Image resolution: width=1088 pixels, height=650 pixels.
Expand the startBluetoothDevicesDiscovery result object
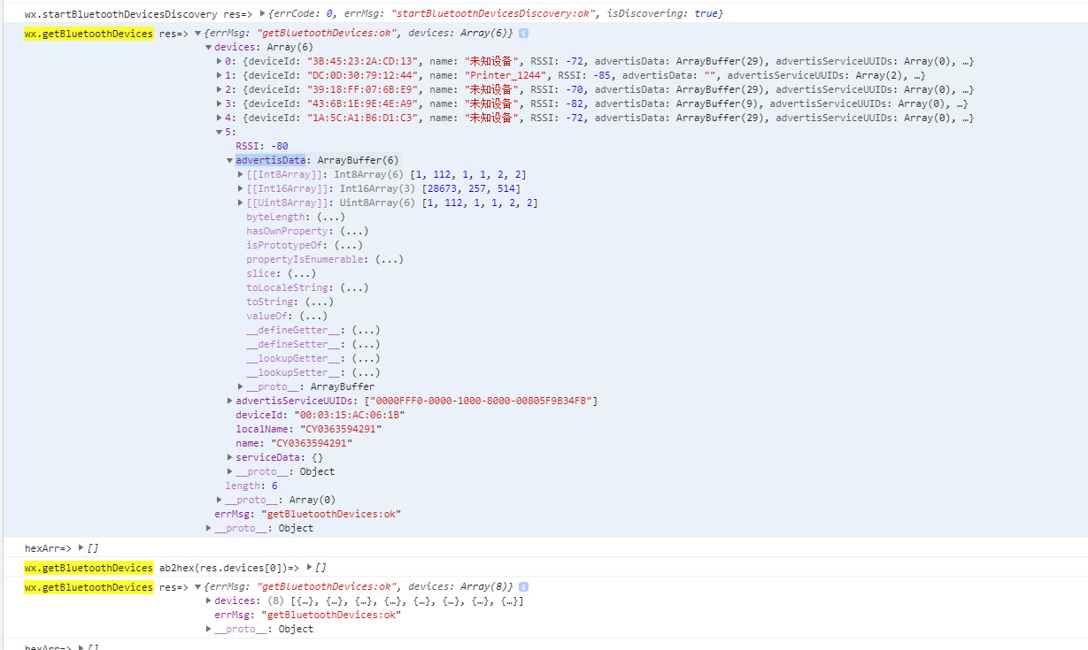pos(263,14)
